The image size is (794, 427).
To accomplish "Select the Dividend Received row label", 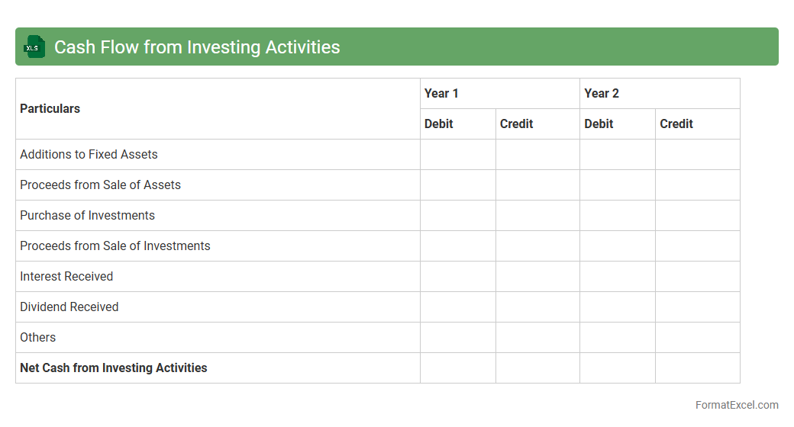I will click(69, 307).
